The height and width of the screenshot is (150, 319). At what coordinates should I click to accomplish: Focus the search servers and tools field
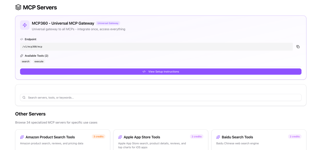point(162,98)
